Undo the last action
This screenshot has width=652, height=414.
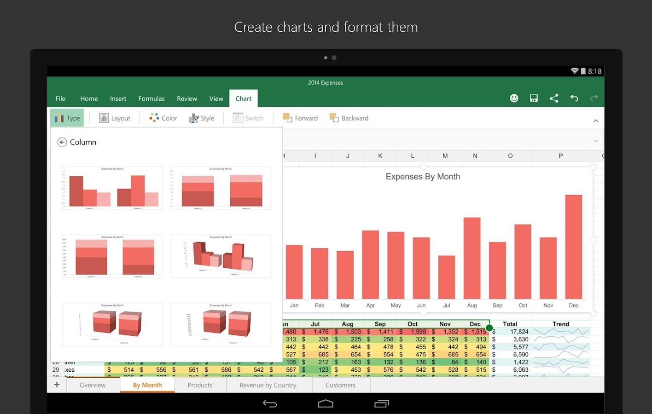(574, 98)
